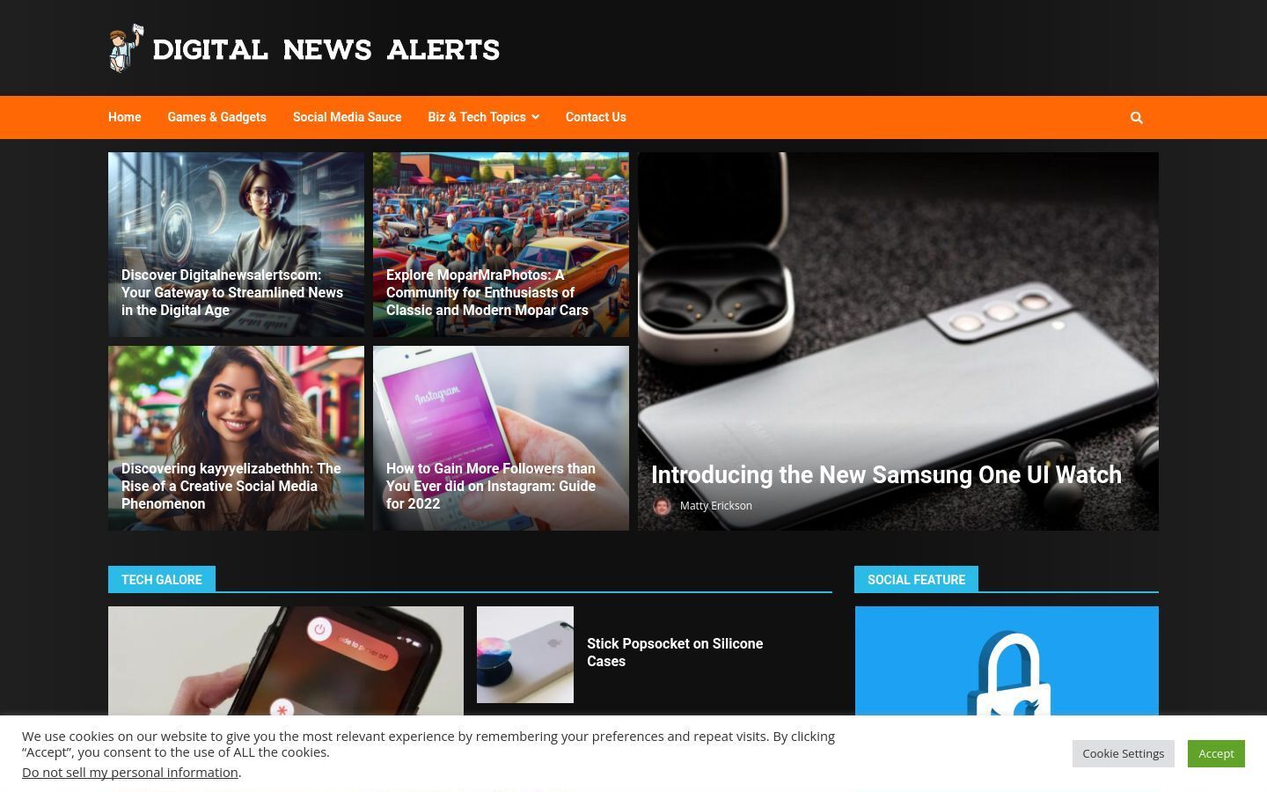The width and height of the screenshot is (1267, 792).
Task: Open the Contact Us page
Action: pyautogui.click(x=596, y=117)
